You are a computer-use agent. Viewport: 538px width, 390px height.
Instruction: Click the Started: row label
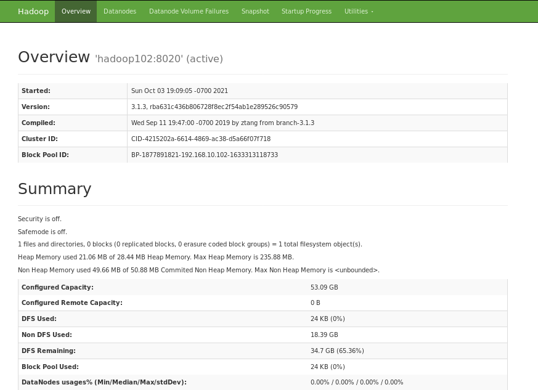tap(36, 91)
